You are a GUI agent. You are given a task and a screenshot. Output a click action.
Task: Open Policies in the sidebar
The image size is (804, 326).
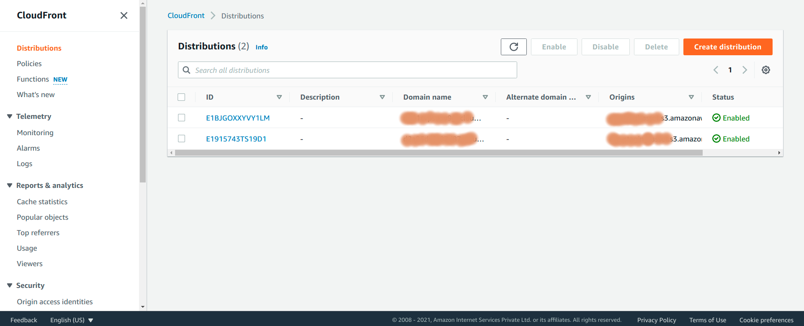click(29, 64)
